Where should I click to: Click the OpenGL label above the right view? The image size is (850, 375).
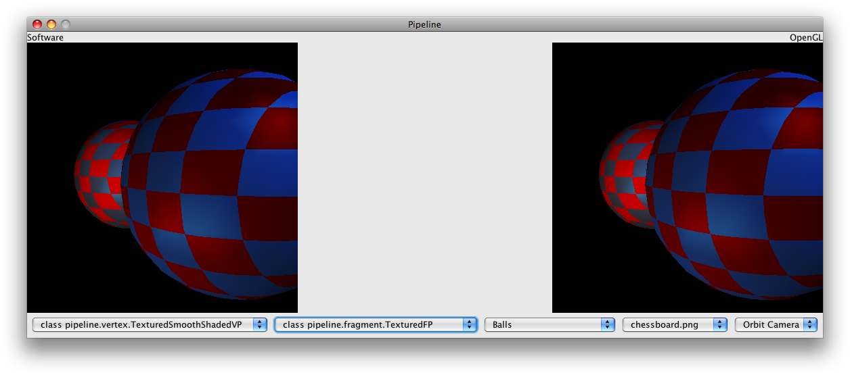tap(806, 38)
